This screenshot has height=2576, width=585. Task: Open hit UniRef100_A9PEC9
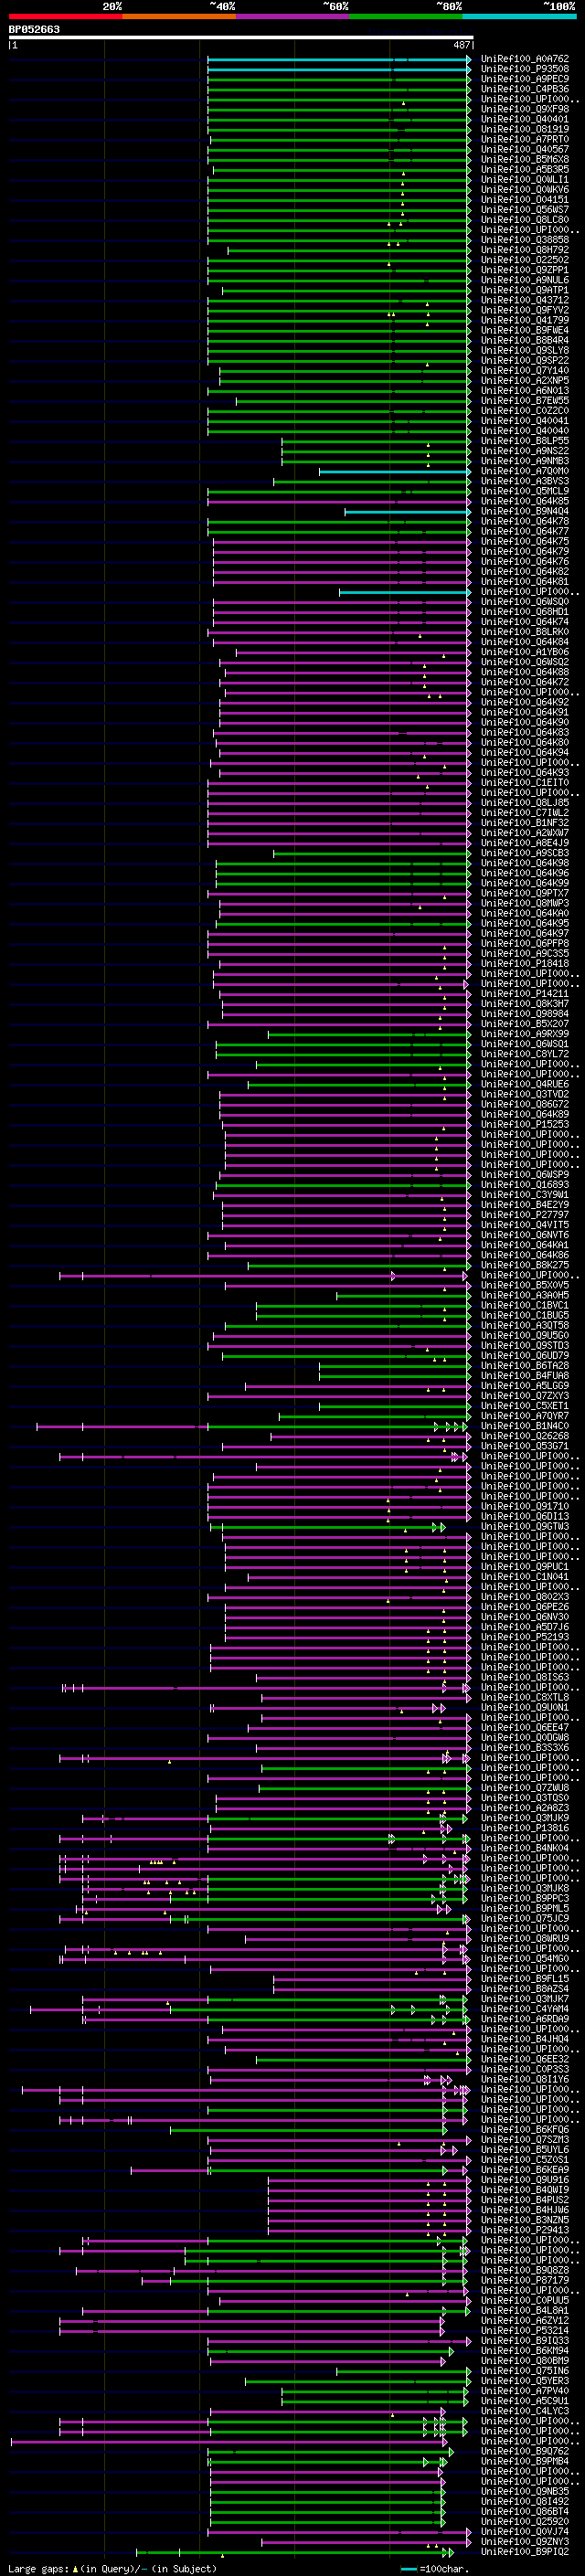525,79
